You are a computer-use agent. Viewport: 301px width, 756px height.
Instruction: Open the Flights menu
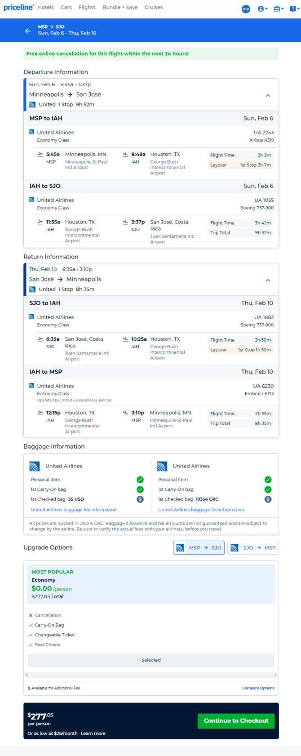pos(87,8)
